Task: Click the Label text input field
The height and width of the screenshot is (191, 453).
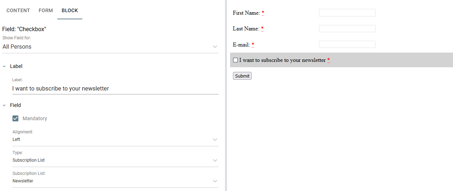Action: click(115, 88)
